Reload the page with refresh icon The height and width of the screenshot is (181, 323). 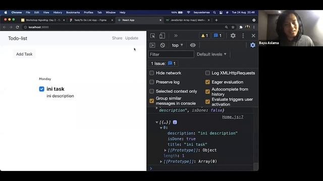(x=17, y=27)
